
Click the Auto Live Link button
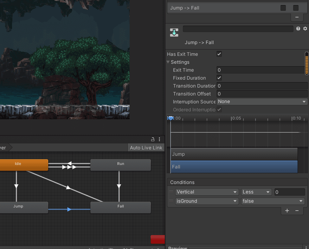point(146,147)
